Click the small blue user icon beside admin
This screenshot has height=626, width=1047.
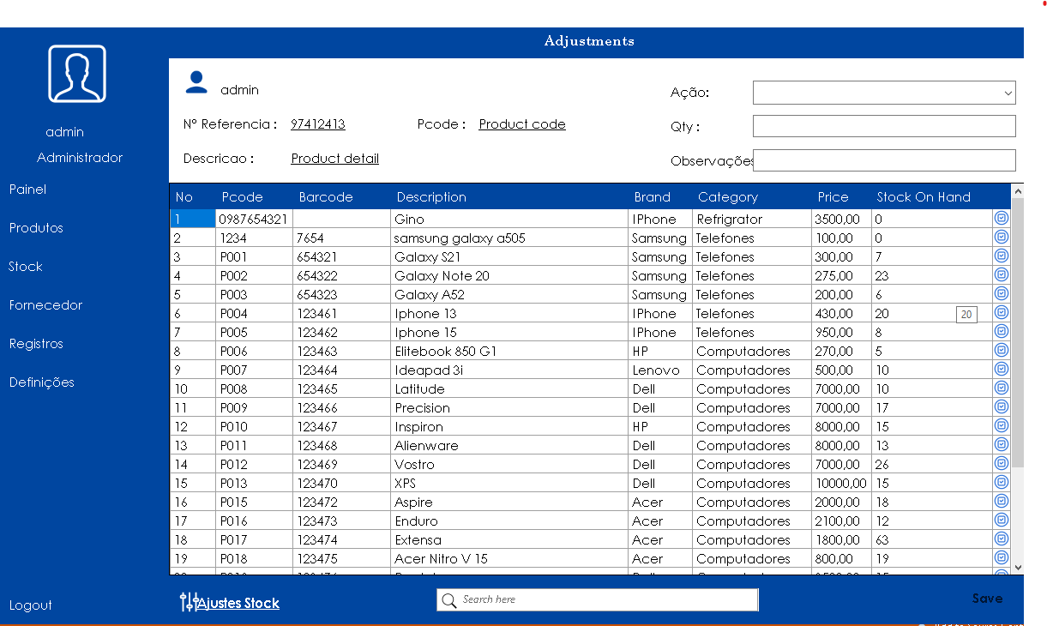coord(196,82)
